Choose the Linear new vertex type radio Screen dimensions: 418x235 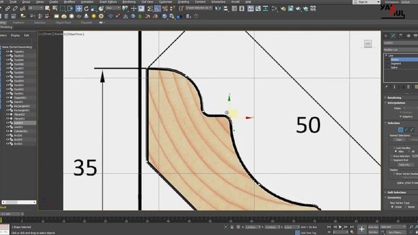click(x=392, y=207)
